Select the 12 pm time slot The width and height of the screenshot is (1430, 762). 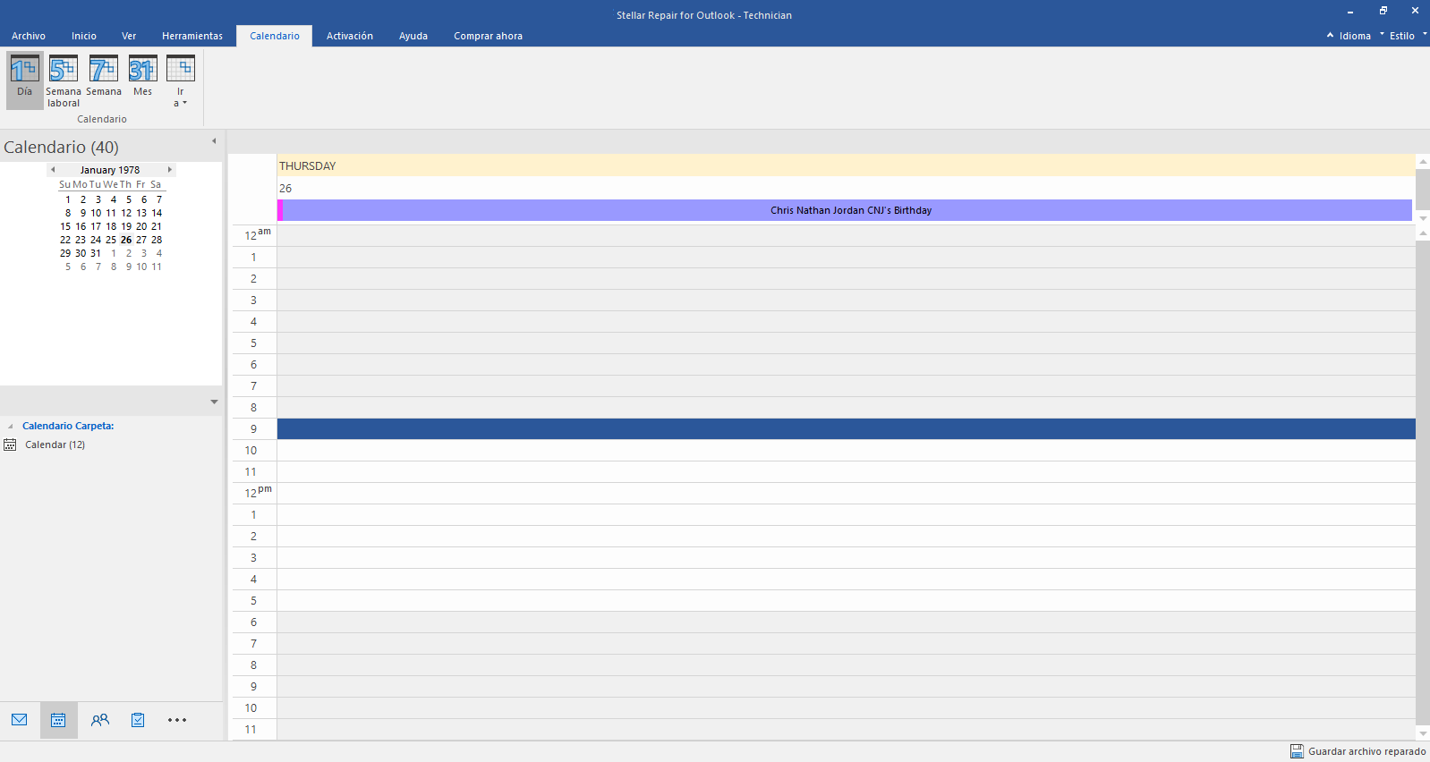tap(846, 494)
